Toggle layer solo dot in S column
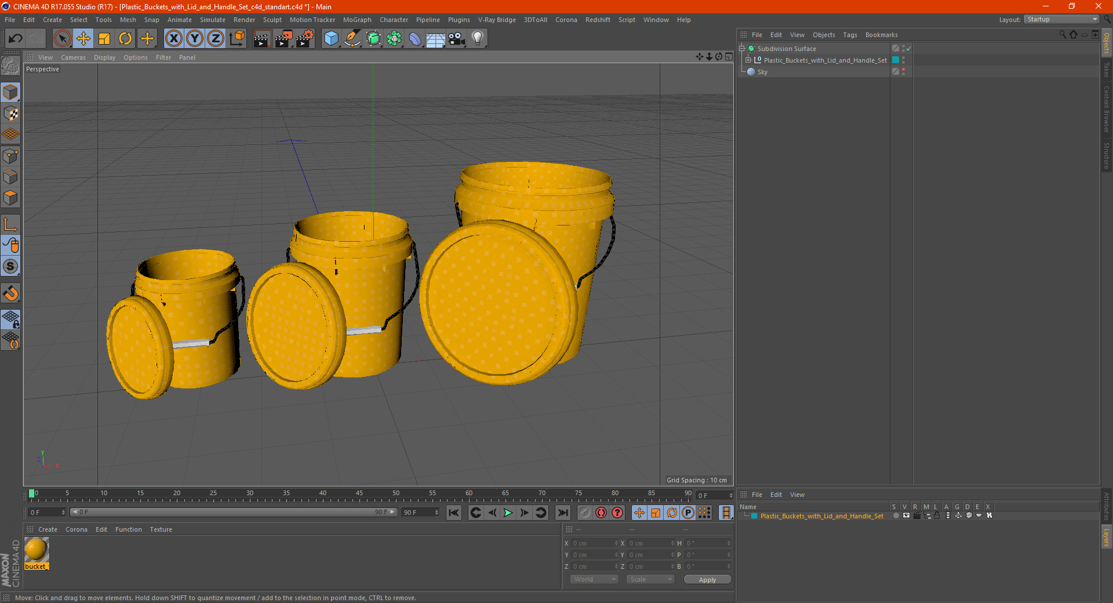The width and height of the screenshot is (1113, 603). 896,515
